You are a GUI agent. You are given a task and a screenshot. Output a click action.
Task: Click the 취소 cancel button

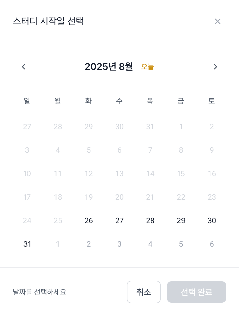(x=144, y=292)
